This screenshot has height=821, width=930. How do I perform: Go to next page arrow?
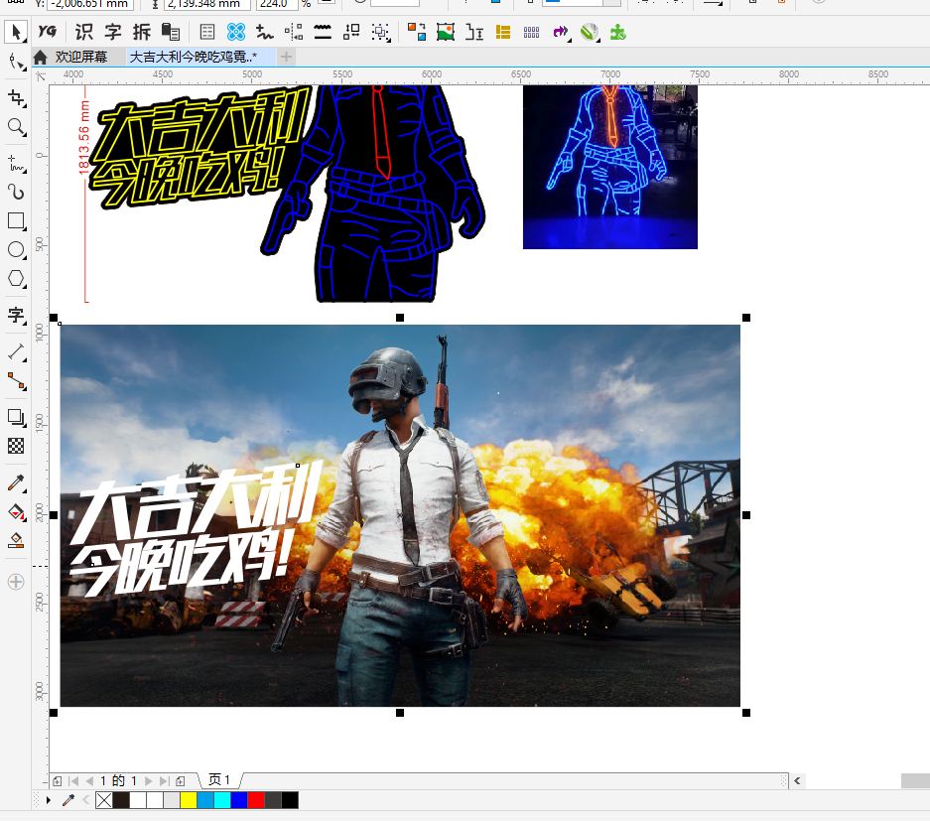point(148,780)
